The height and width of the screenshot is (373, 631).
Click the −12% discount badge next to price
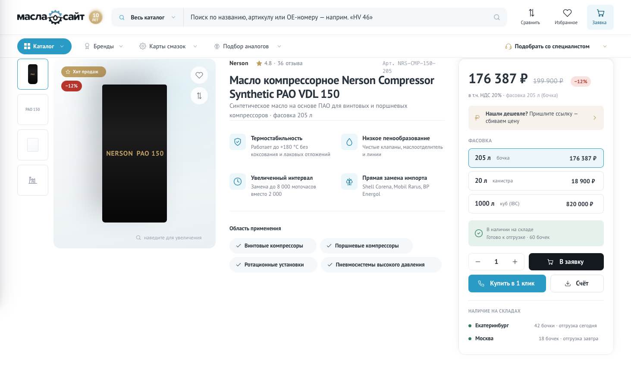tap(581, 81)
